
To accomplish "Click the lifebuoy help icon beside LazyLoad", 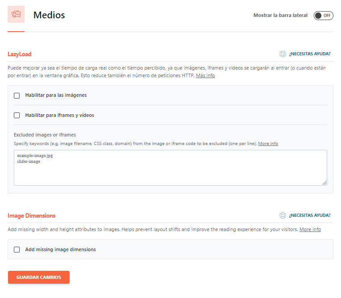I will point(283,54).
